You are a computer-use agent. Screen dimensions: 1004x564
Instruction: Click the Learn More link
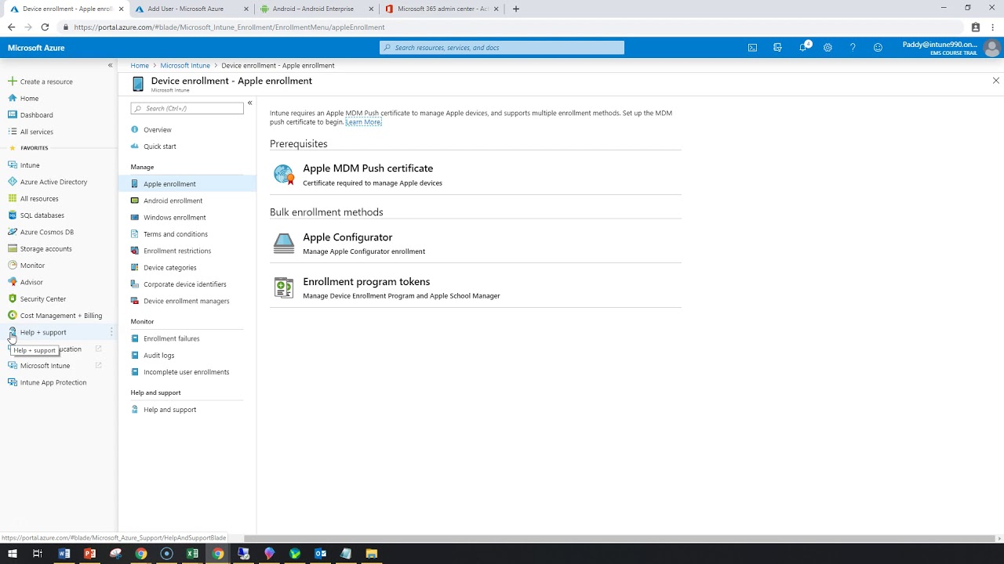(363, 122)
